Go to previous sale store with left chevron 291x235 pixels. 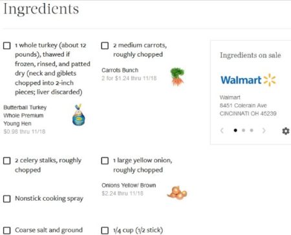(x=222, y=130)
